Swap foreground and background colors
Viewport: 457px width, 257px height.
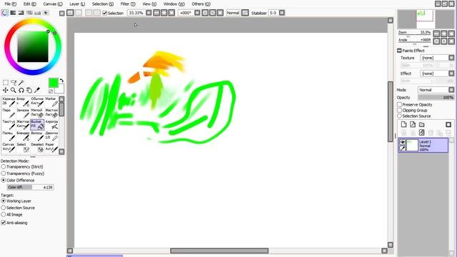point(61,81)
